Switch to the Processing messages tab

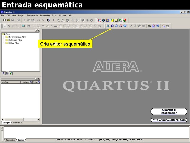point(10,140)
